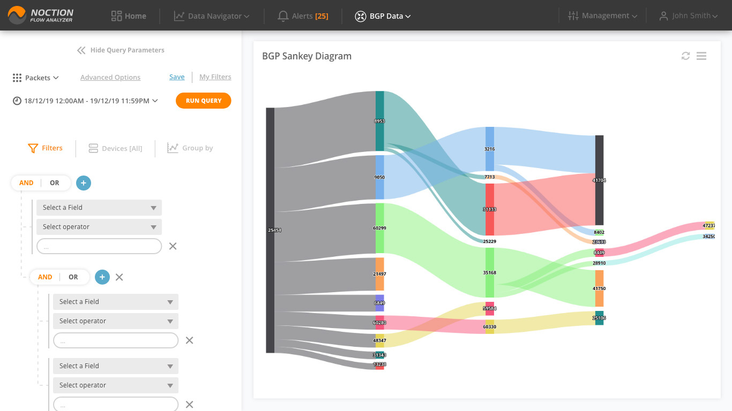
Task: Click the double-chevron Hide Query Parameters icon
Action: tap(81, 50)
